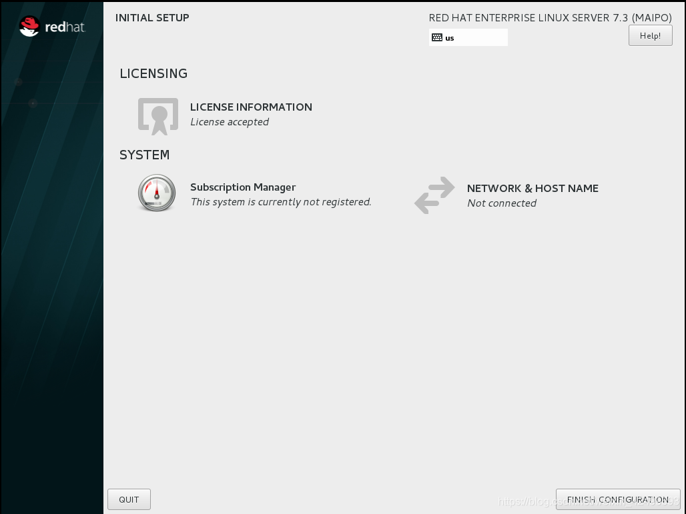Click the FINISH CONFIGURATION button
This screenshot has height=514, width=686.
[x=617, y=499]
